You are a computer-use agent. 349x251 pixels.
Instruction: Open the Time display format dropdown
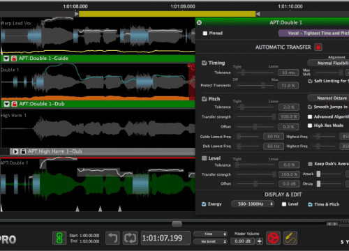[210, 234]
